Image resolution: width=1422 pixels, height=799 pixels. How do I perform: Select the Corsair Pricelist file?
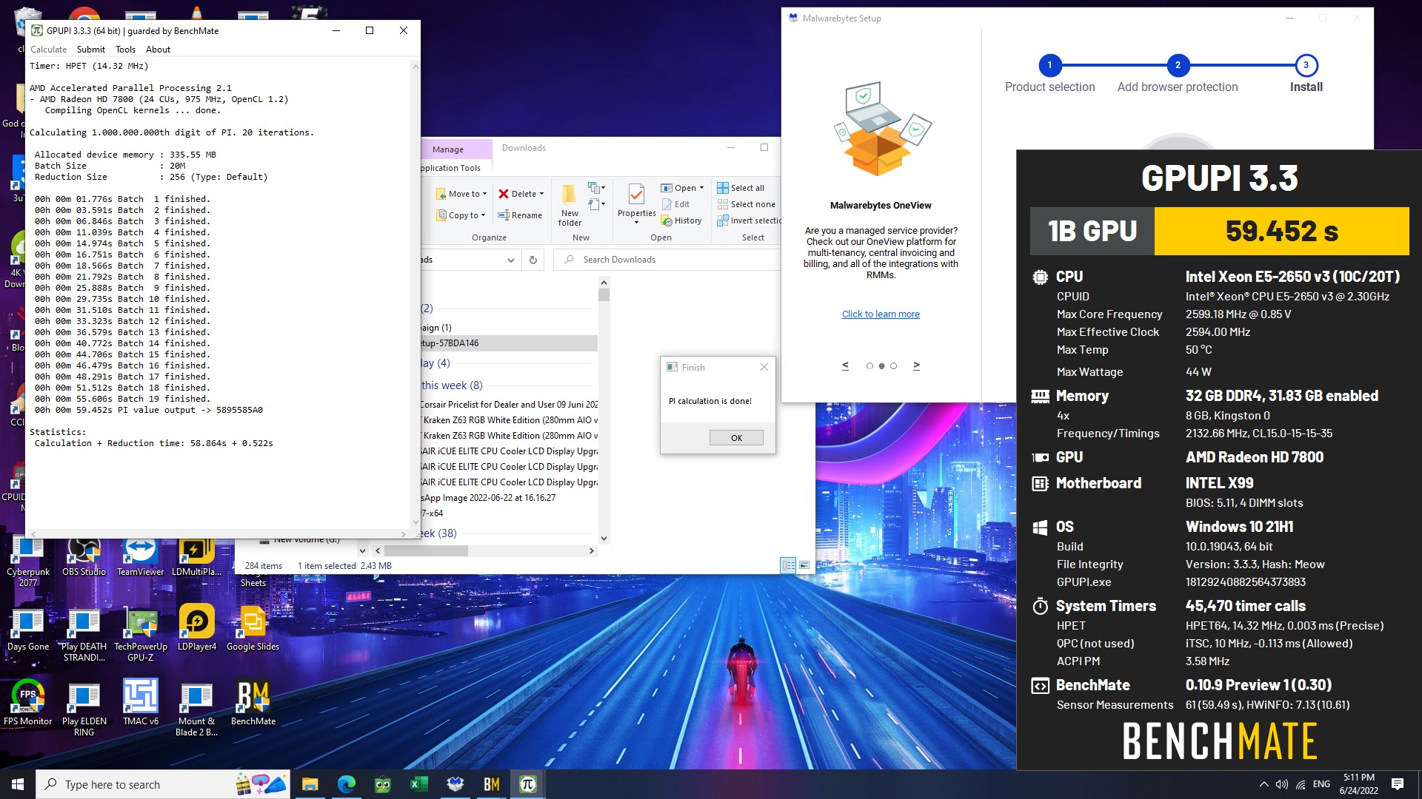pyautogui.click(x=509, y=405)
